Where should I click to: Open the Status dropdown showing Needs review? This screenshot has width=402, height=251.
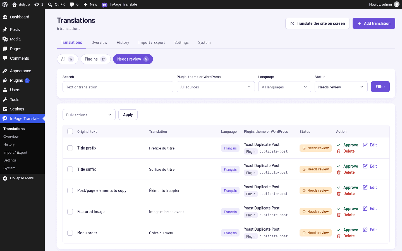point(341,87)
